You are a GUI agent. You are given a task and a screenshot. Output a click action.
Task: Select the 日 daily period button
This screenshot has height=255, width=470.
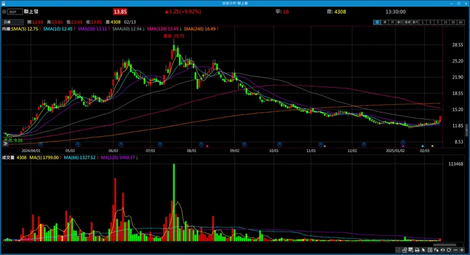click(377, 22)
